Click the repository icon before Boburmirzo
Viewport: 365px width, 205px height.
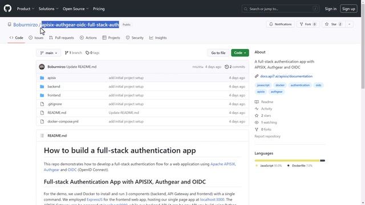[x=9, y=24]
